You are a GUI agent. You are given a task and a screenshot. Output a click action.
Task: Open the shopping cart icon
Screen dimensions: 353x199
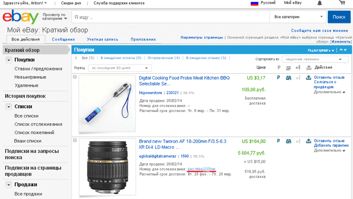point(342,3)
